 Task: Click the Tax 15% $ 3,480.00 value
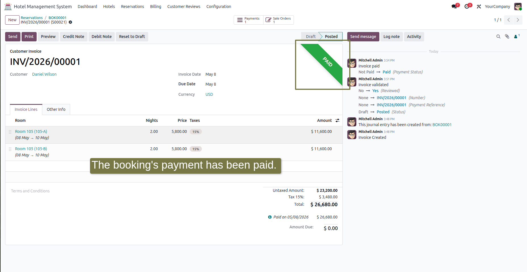pos(328,197)
